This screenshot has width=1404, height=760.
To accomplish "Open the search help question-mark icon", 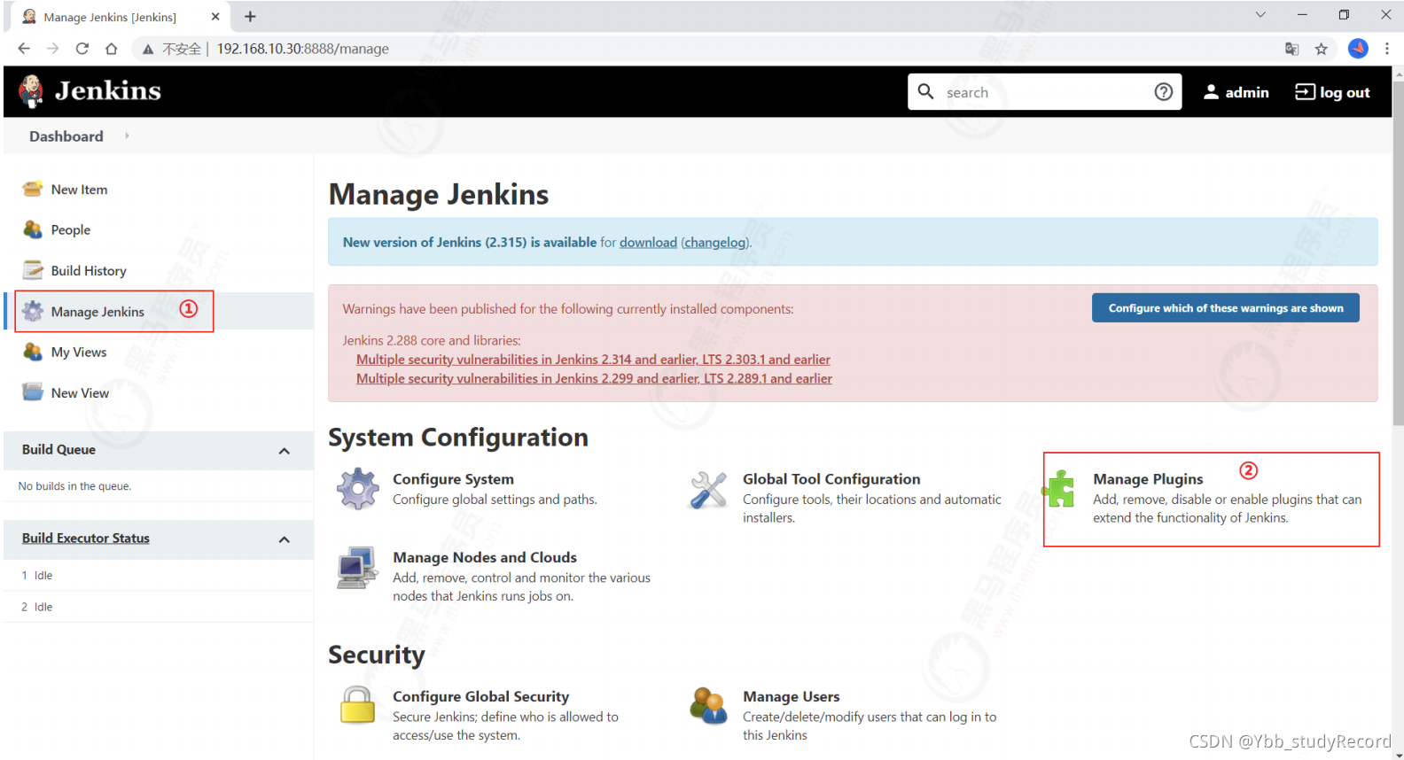I will [x=1164, y=92].
